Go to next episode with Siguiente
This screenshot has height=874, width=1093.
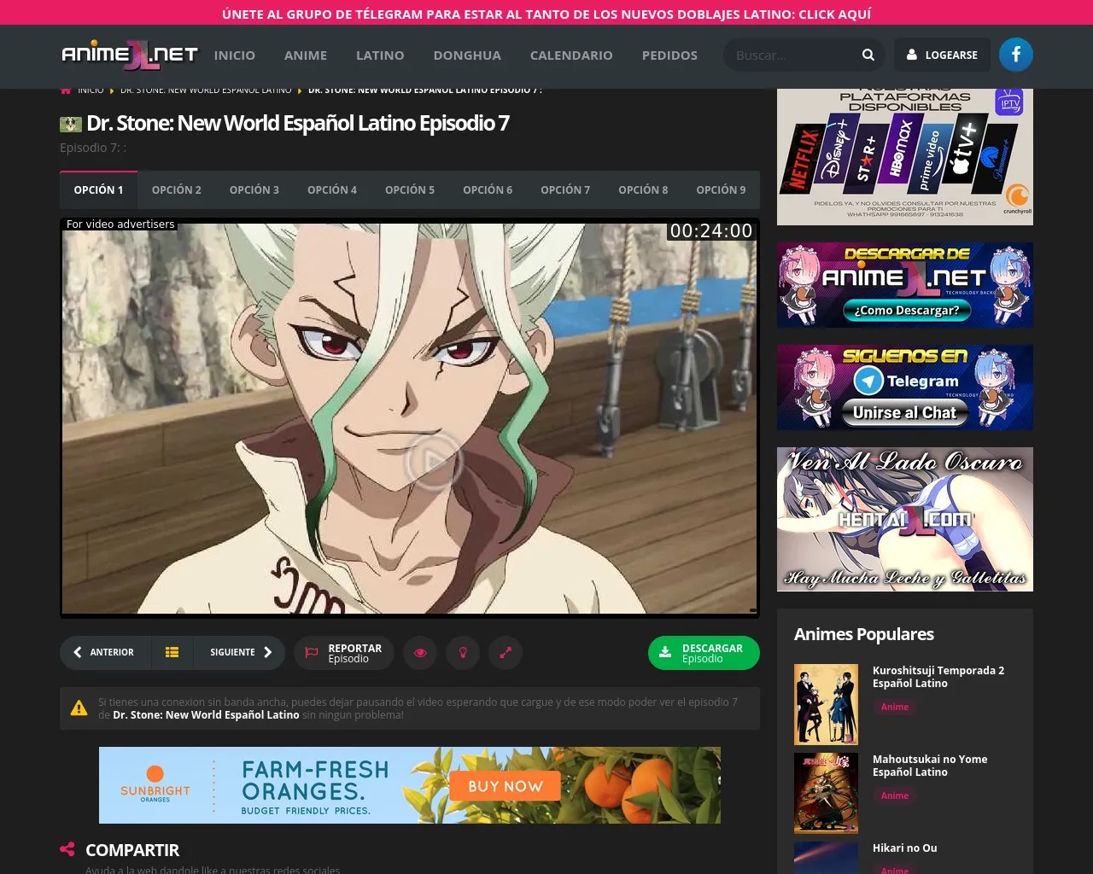[x=241, y=652]
